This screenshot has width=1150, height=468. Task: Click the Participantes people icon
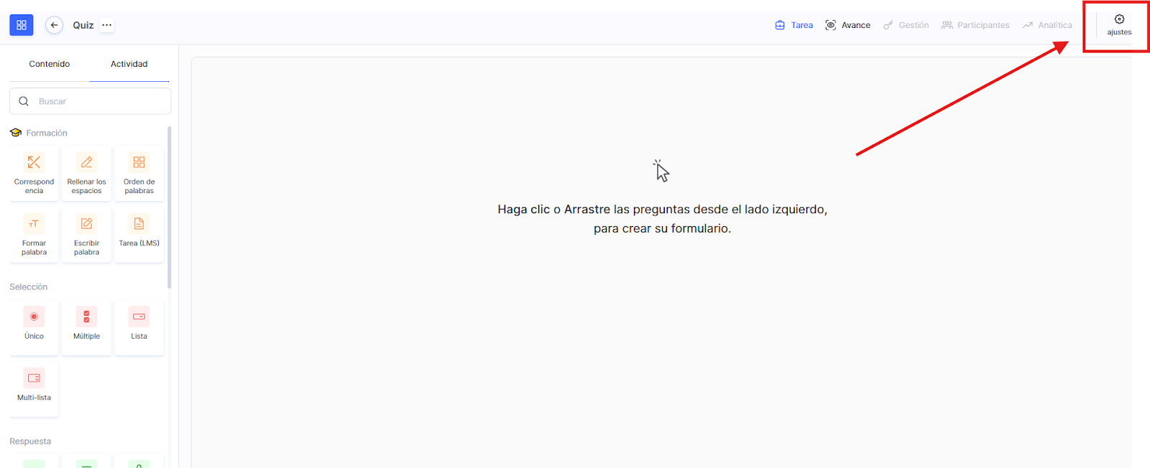(x=947, y=25)
